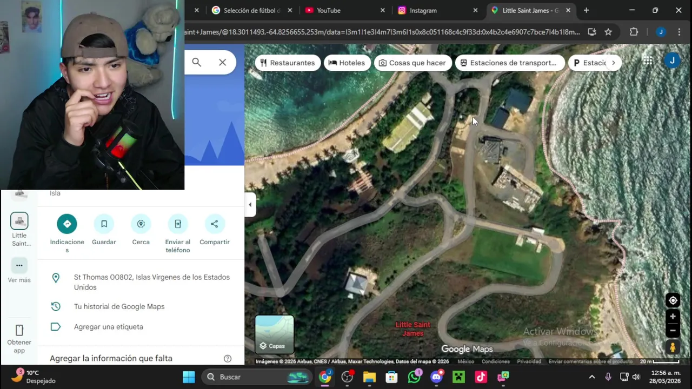Viewport: 692px width, 389px height.
Task: Zoom in on the map with plus
Action: (673, 317)
